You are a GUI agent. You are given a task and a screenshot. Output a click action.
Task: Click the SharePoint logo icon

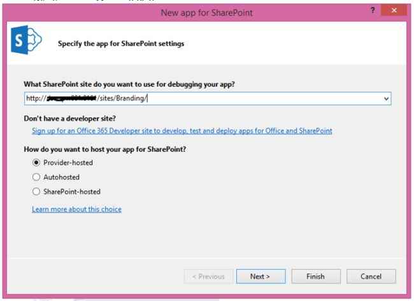(x=24, y=43)
